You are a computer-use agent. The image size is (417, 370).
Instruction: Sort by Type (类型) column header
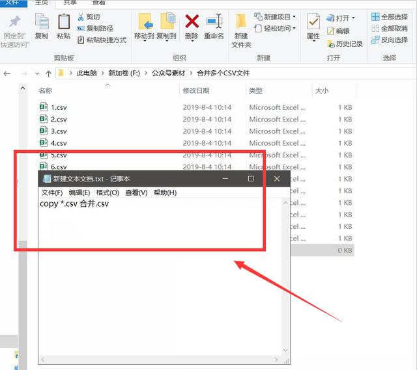point(255,91)
